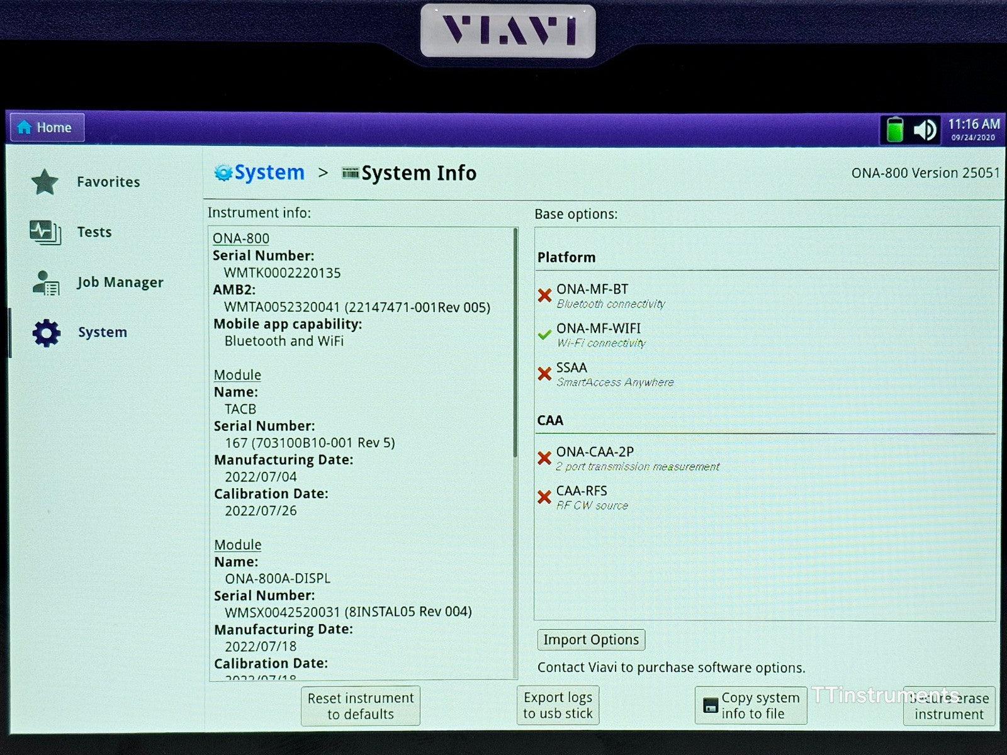Click the System breadcrumb link

pos(269,172)
